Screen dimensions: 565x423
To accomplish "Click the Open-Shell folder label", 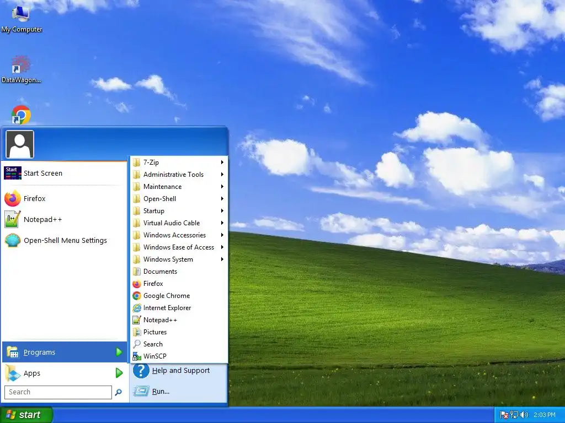I will (x=159, y=199).
